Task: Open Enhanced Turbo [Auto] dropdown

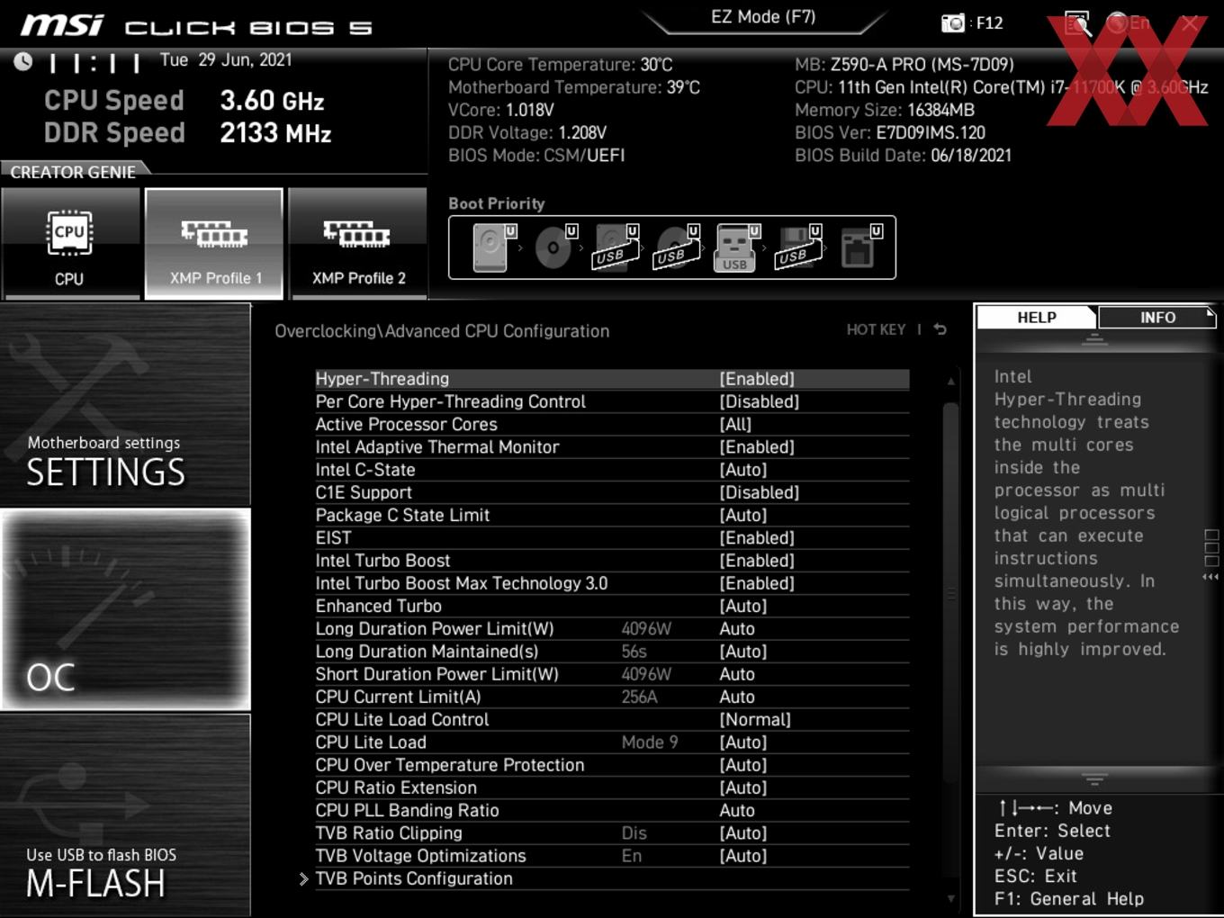Action: pos(743,606)
